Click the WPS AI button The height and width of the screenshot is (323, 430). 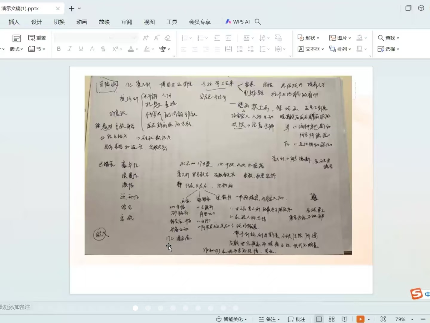238,22
